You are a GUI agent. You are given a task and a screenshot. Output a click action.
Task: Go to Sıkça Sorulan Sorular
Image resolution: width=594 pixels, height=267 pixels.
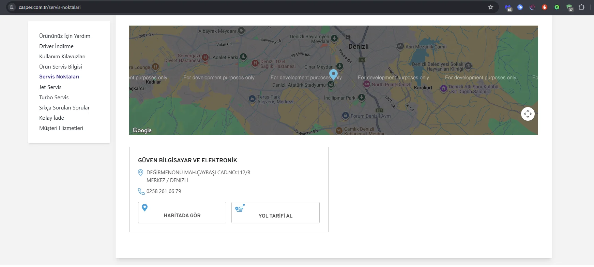click(x=64, y=108)
